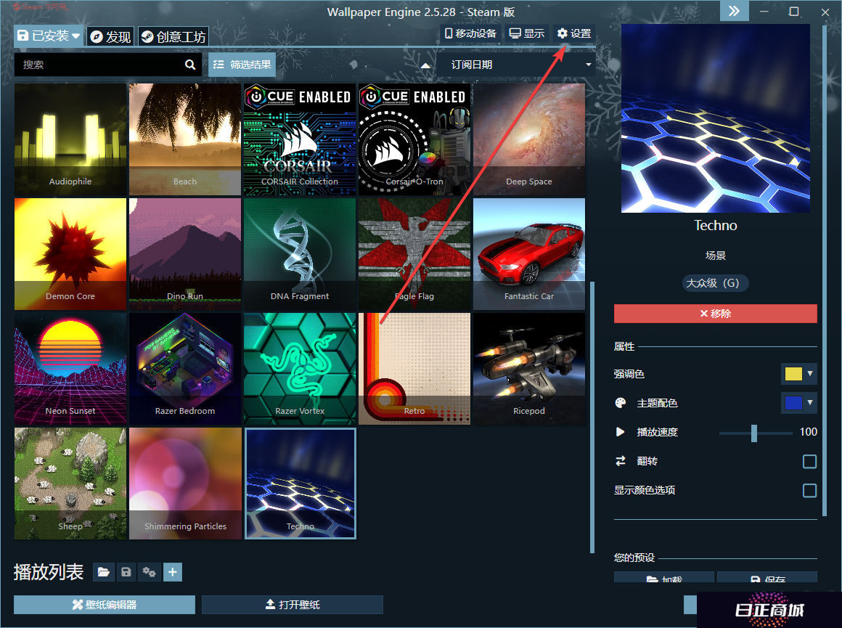
Task: Click the search magnifier icon
Action: point(190,65)
